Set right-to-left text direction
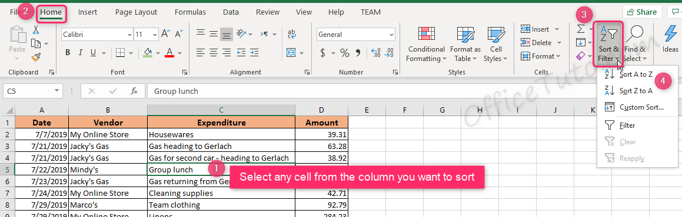The width and height of the screenshot is (682, 217). 264,33
